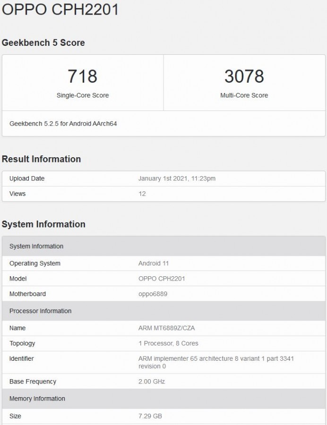
Task: Click the 1 Processor, 8 Cores topology value
Action: [168, 343]
